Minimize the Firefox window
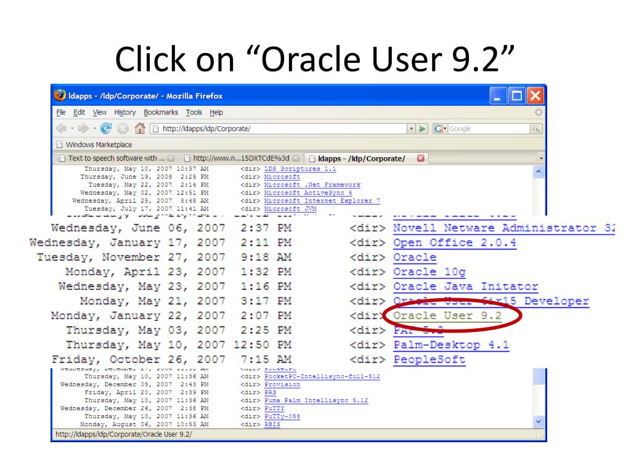631x473 pixels. (x=498, y=95)
